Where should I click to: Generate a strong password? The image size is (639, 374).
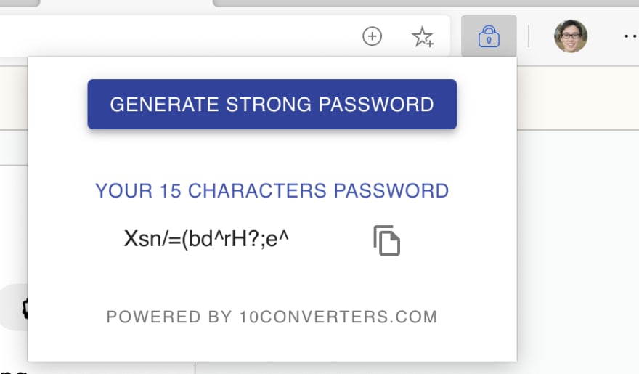click(x=272, y=105)
